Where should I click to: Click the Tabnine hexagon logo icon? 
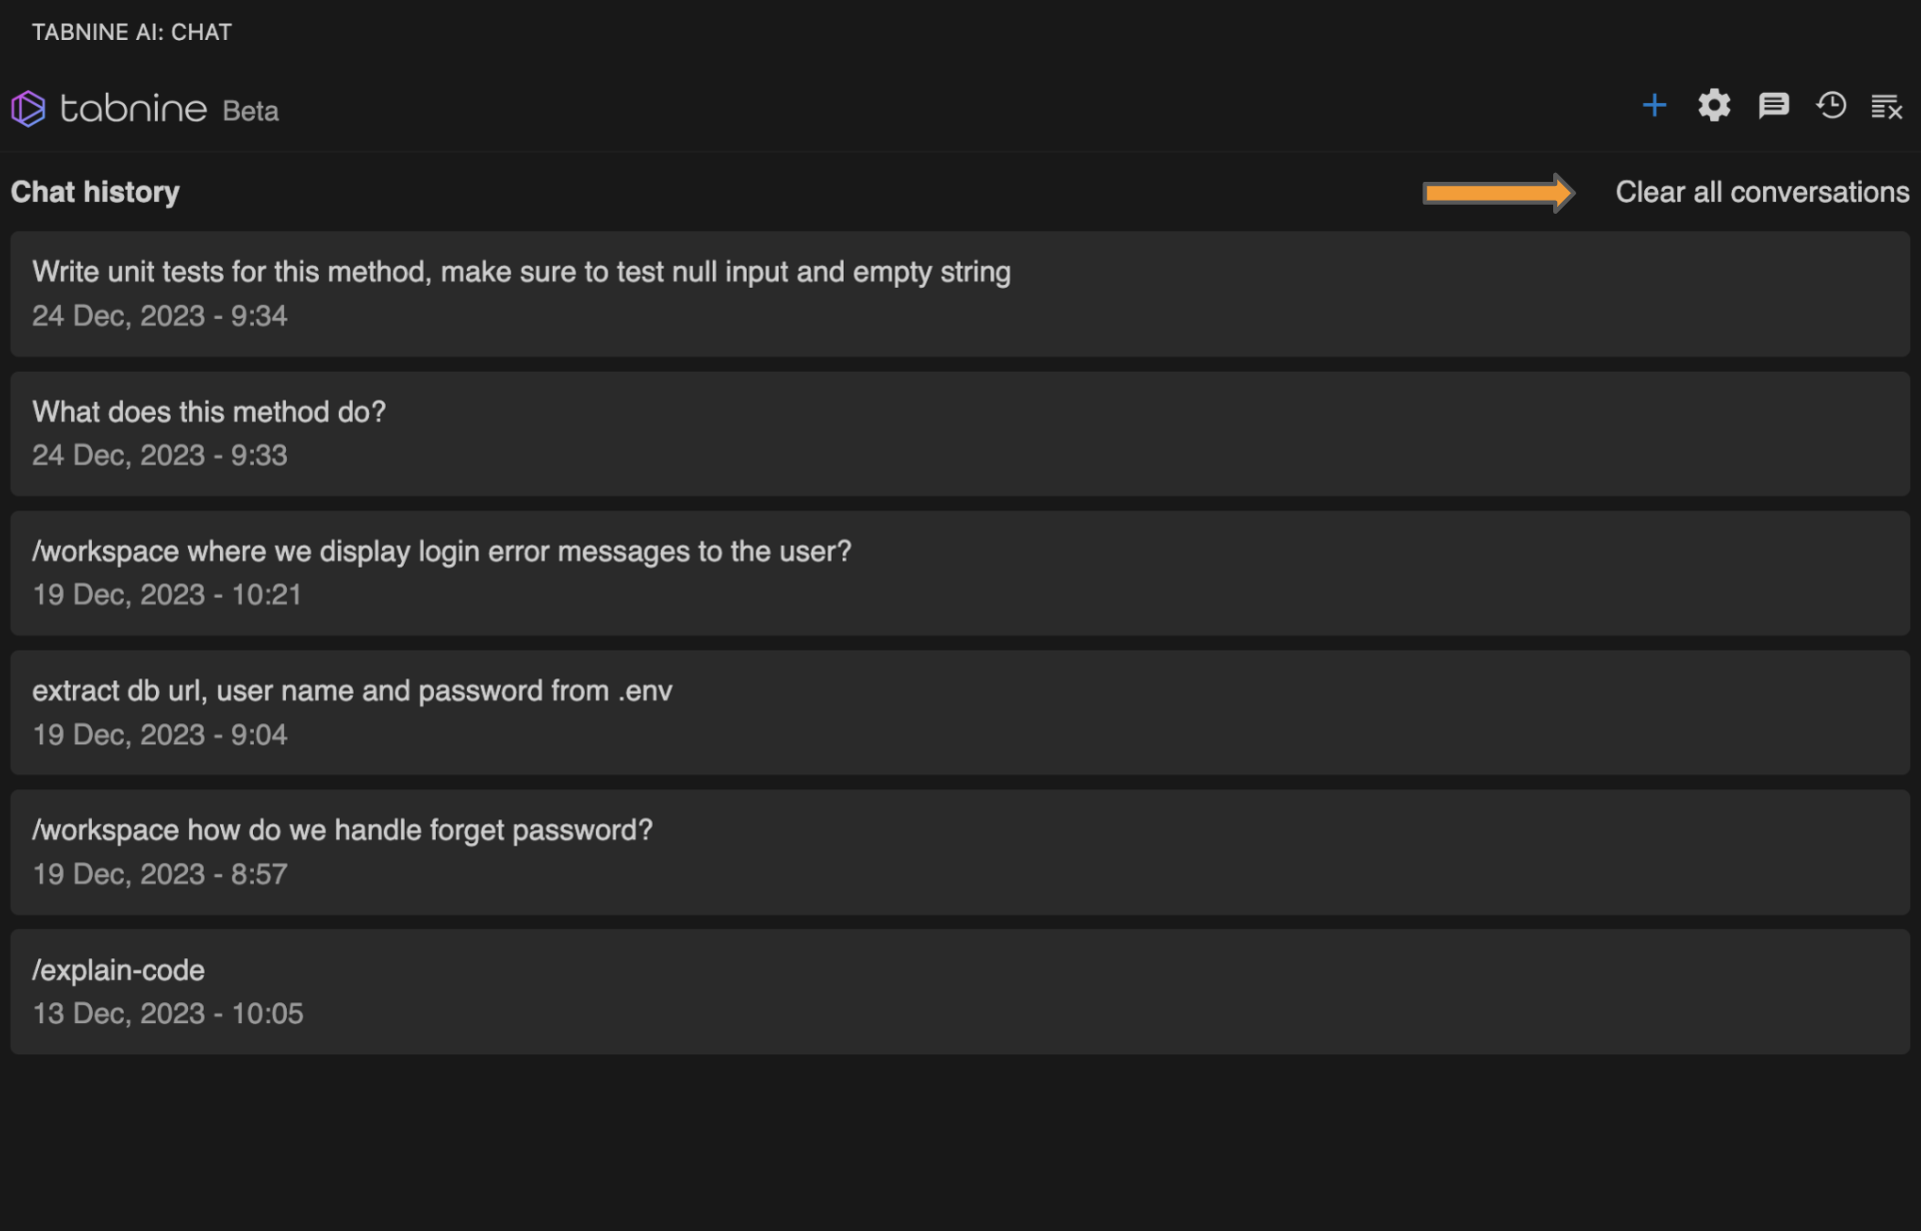tap(29, 109)
